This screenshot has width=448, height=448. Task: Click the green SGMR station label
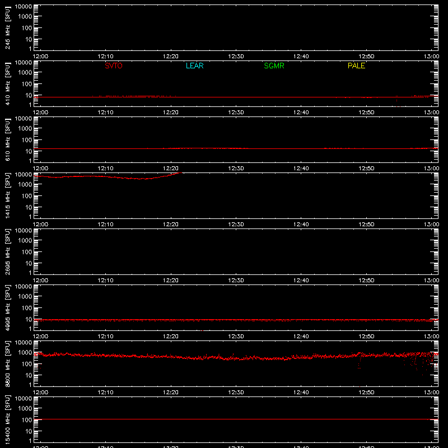[x=274, y=66]
